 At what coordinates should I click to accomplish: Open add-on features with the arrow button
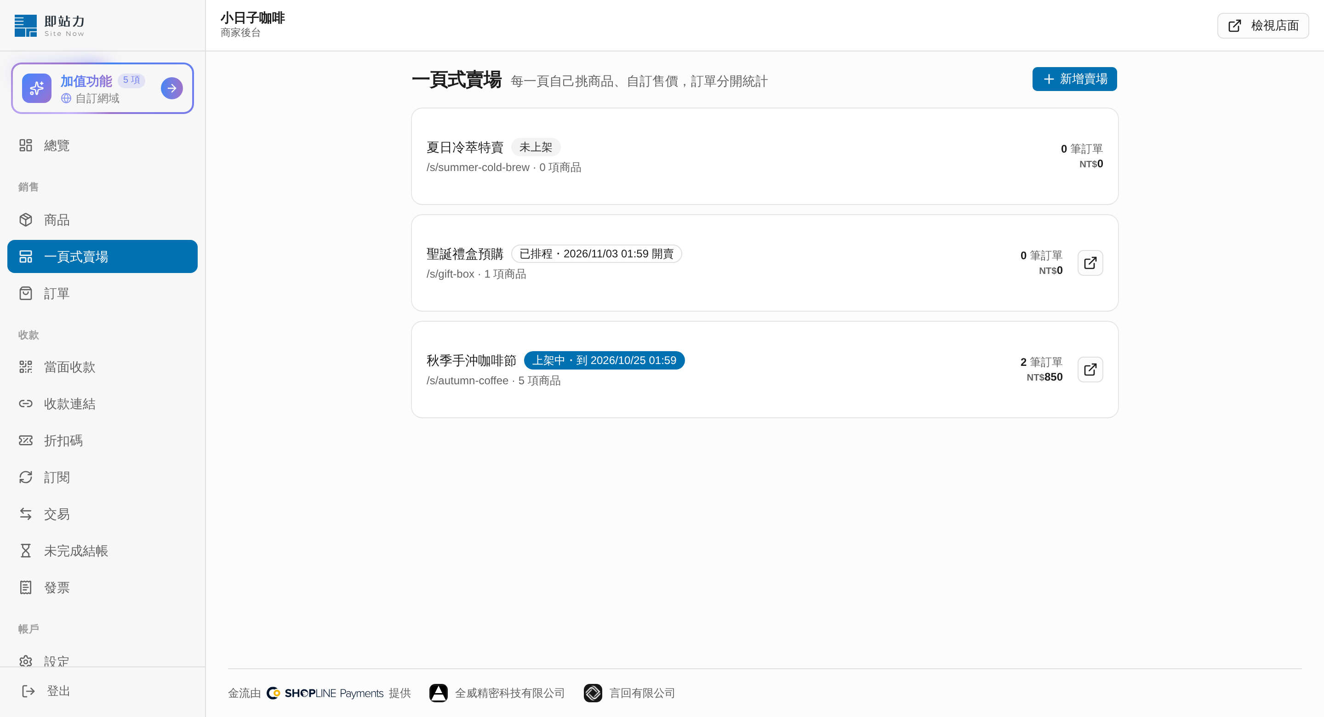[x=171, y=88]
